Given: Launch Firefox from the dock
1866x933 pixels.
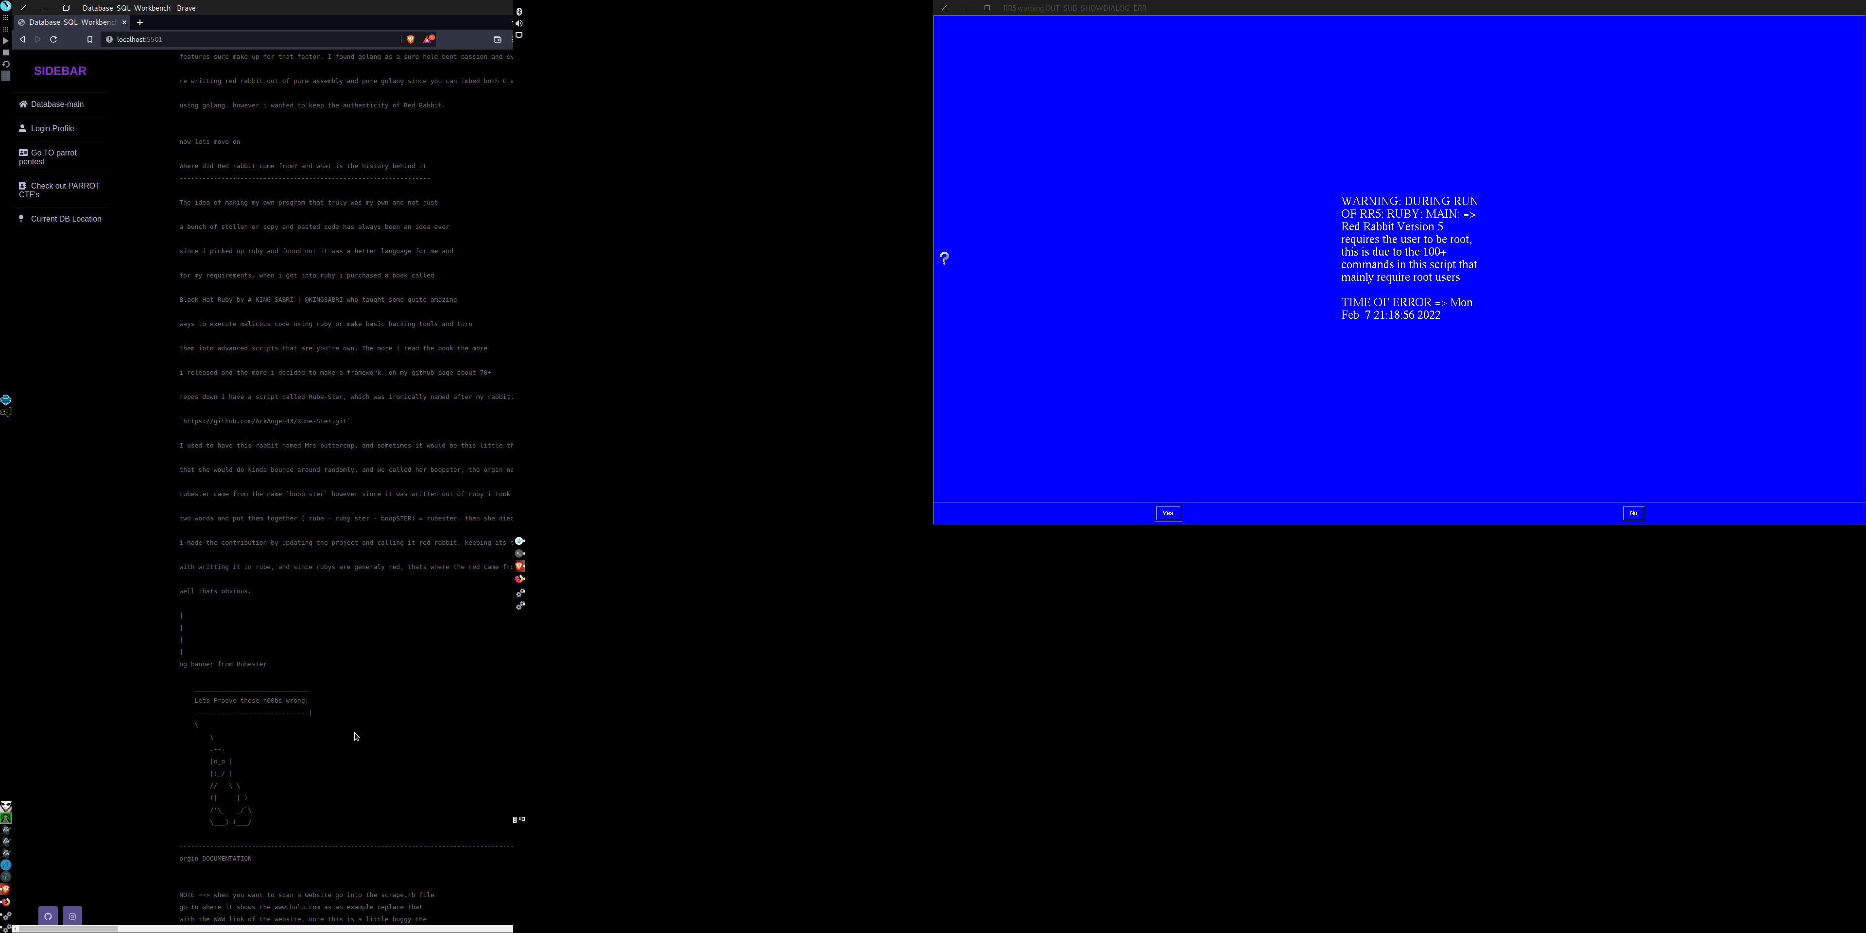Looking at the screenshot, I should (x=6, y=902).
